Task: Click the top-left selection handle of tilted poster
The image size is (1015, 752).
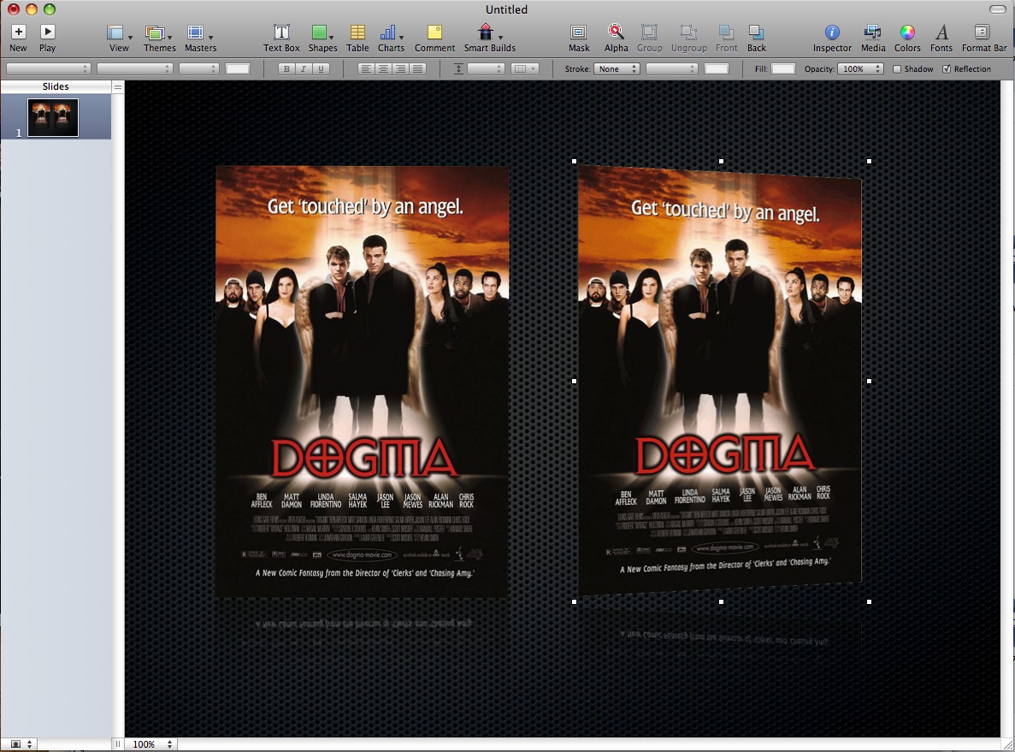Action: point(574,162)
